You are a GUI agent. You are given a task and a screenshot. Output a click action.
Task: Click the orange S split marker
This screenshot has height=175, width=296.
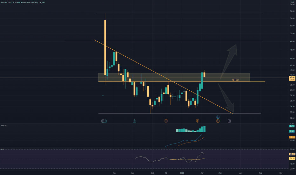(x=218, y=121)
